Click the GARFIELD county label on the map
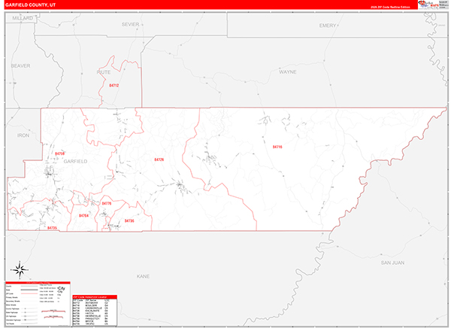The height and width of the screenshot is (328, 451). [75, 161]
